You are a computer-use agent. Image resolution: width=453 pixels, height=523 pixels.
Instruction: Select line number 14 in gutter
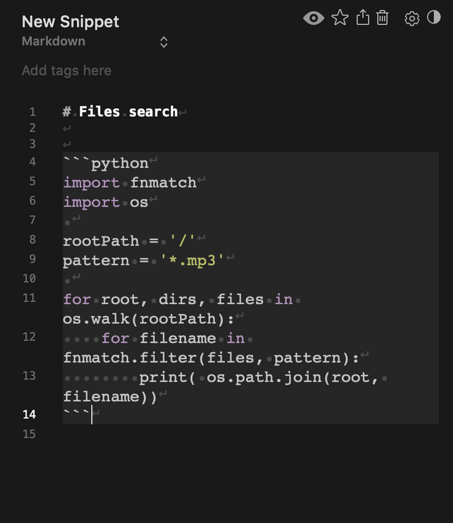click(x=29, y=414)
